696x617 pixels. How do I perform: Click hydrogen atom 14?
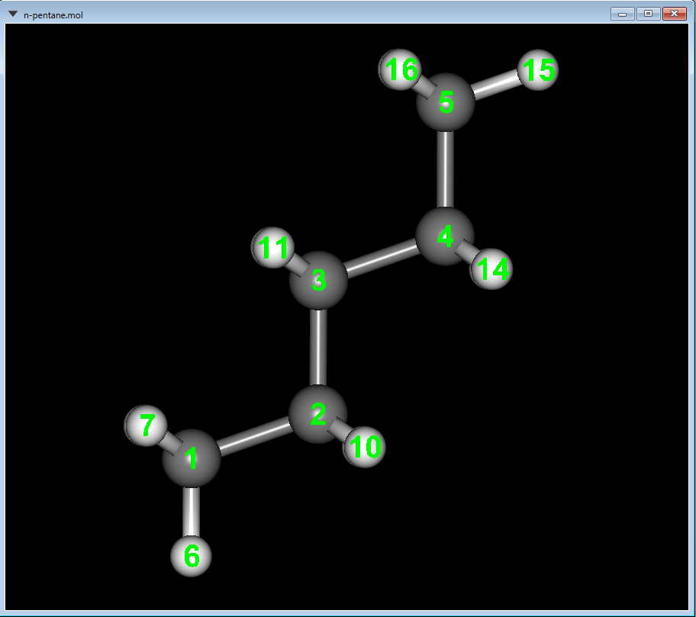(492, 268)
